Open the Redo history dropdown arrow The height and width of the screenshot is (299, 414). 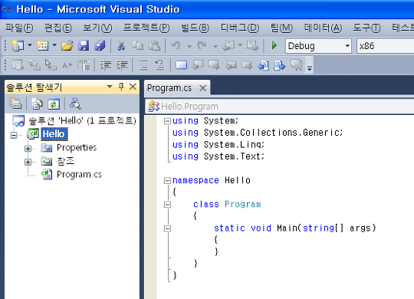tap(215, 46)
